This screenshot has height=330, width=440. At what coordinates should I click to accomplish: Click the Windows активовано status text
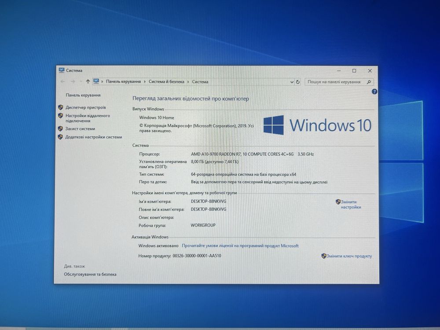(158, 246)
